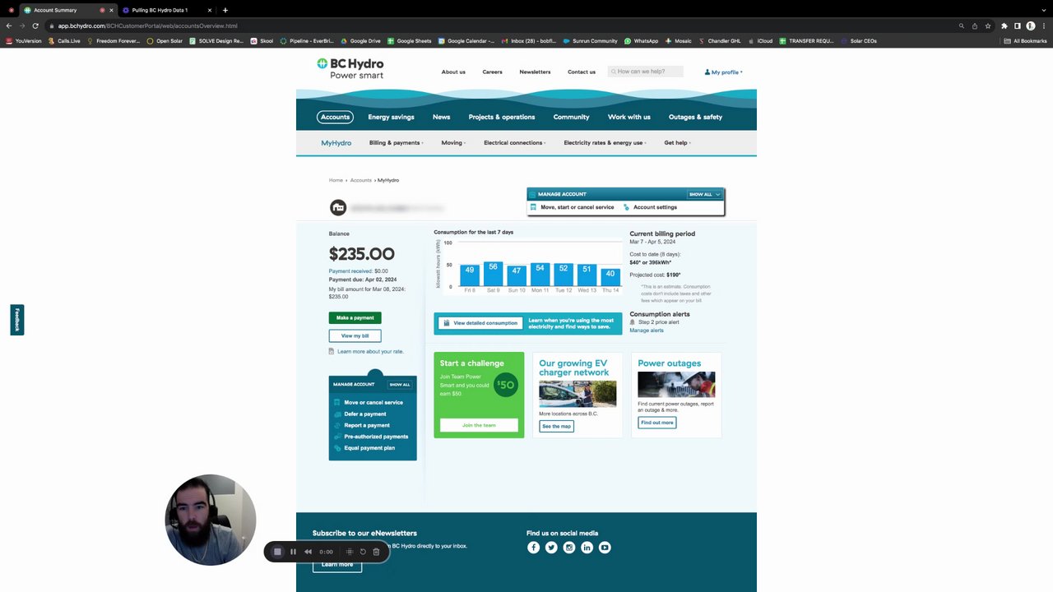Click the grid icon in recording bar
The image size is (1053, 592).
pos(349,552)
